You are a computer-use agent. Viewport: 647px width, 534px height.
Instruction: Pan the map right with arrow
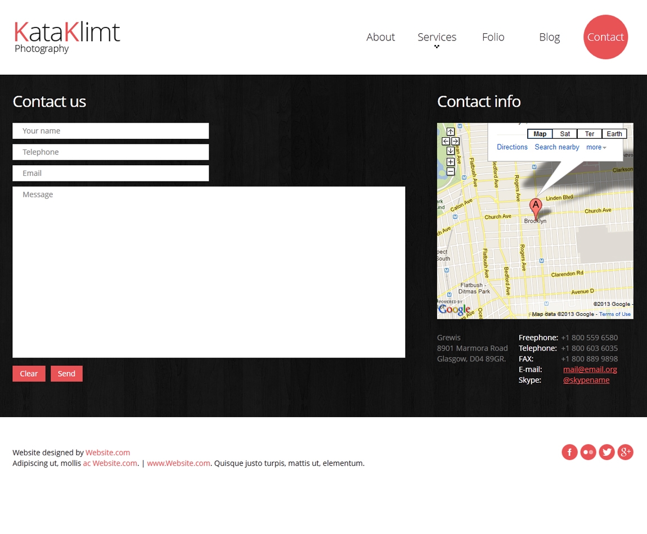point(456,141)
